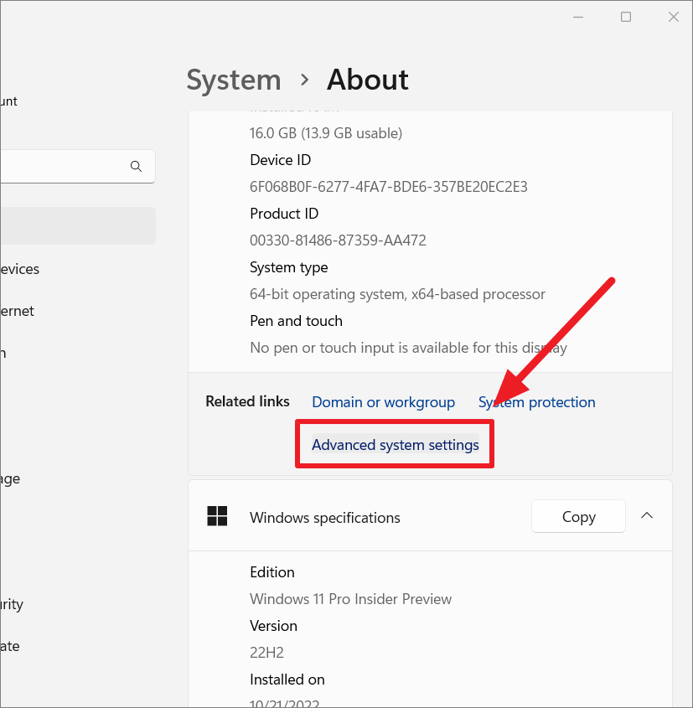Open the sidebar item ending in 'ernet'
The width and height of the screenshot is (693, 708).
point(17,311)
